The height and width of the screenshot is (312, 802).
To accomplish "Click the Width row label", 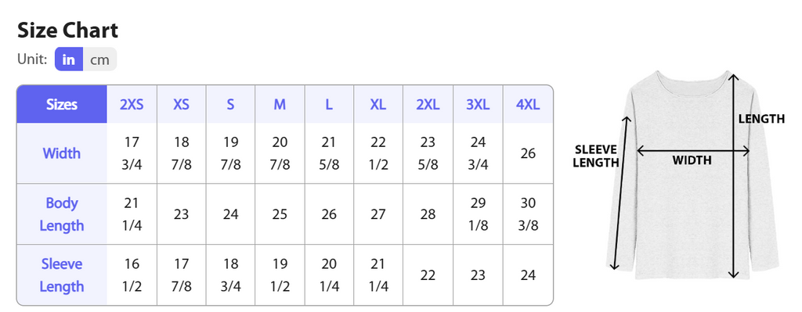I will [x=62, y=153].
